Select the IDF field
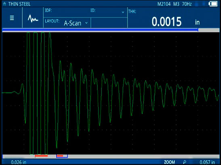Viewport: 221px width, 165px height. point(67,13)
